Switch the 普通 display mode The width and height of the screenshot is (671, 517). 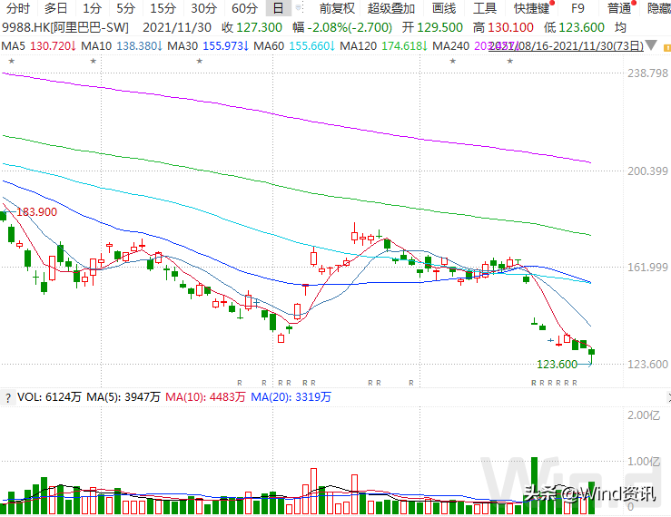pyautogui.click(x=619, y=8)
